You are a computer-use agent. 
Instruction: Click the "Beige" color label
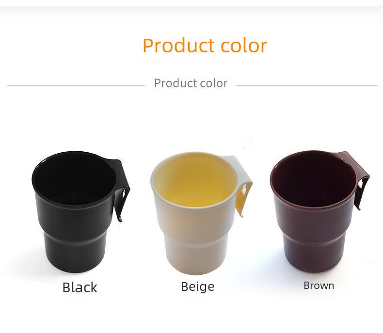coord(197,286)
